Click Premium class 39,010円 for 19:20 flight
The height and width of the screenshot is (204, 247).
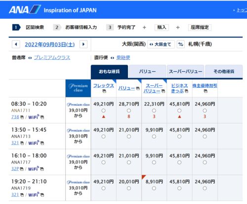click(78, 188)
